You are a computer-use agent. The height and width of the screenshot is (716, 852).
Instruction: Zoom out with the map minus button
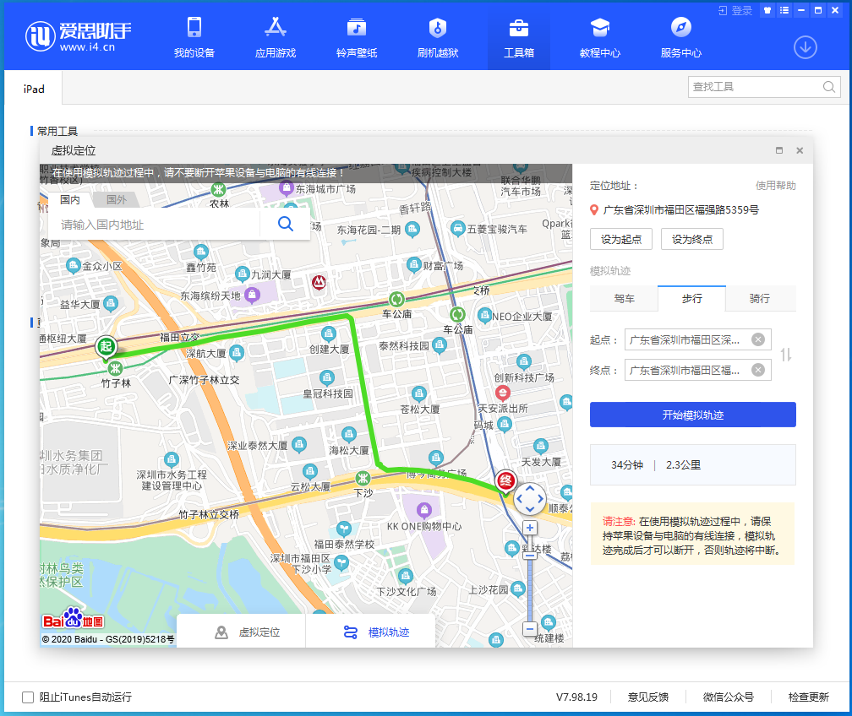point(530,629)
